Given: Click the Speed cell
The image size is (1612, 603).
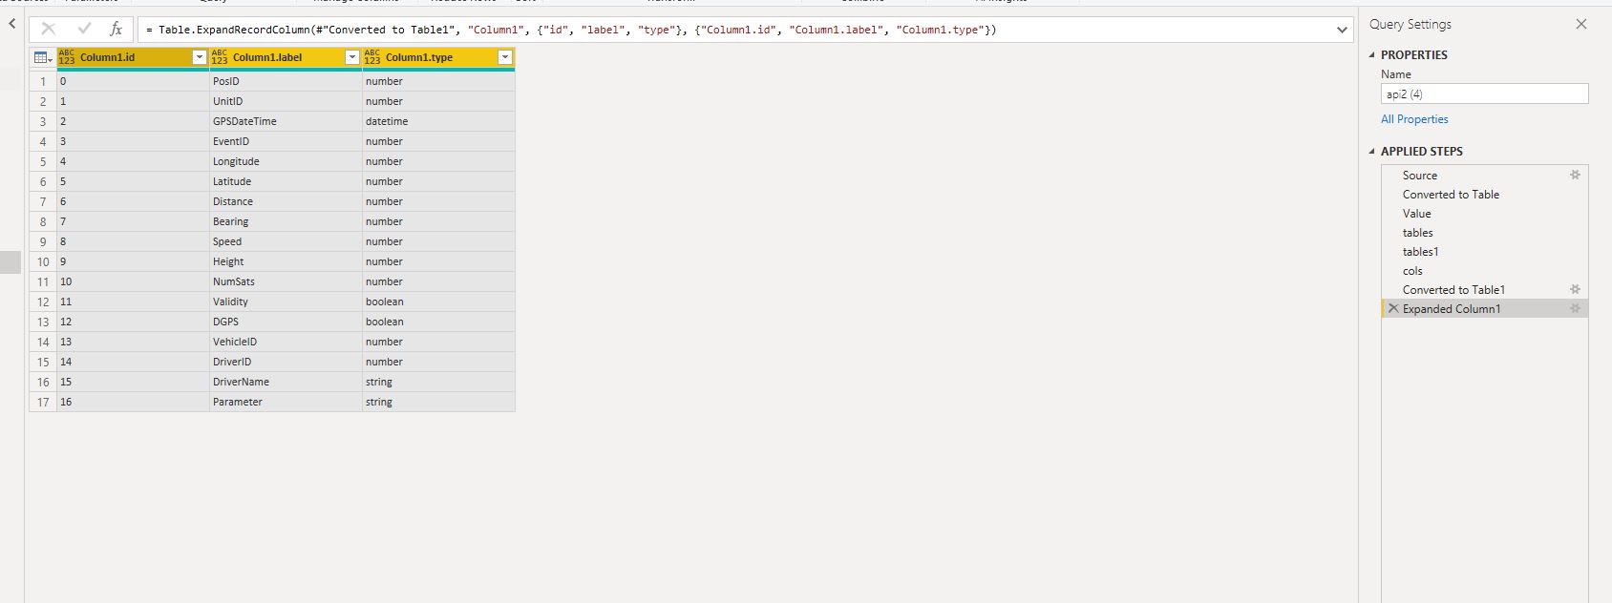Looking at the screenshot, I should point(286,241).
